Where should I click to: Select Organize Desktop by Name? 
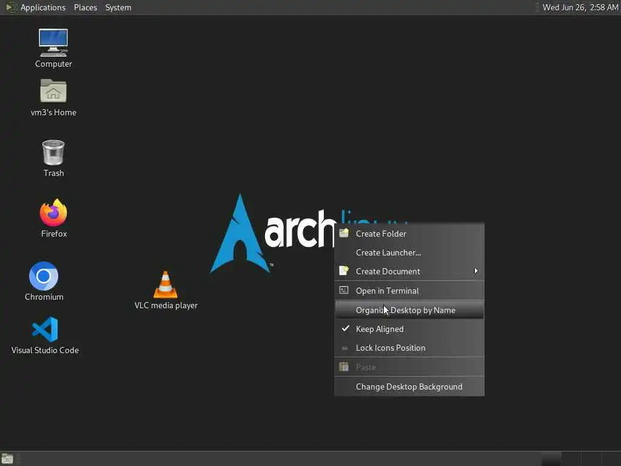coord(409,310)
